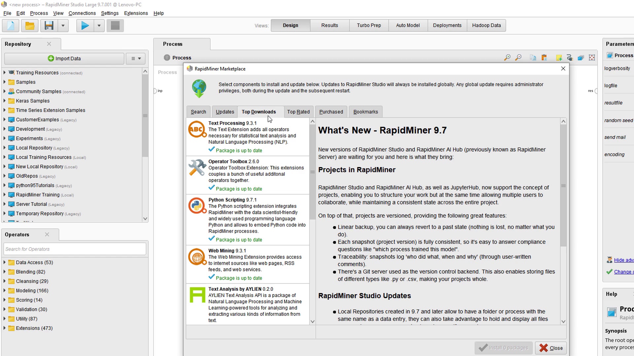Image resolution: width=634 pixels, height=356 pixels.
Task: Expand the Modeling operators folder
Action: [x=5, y=290]
